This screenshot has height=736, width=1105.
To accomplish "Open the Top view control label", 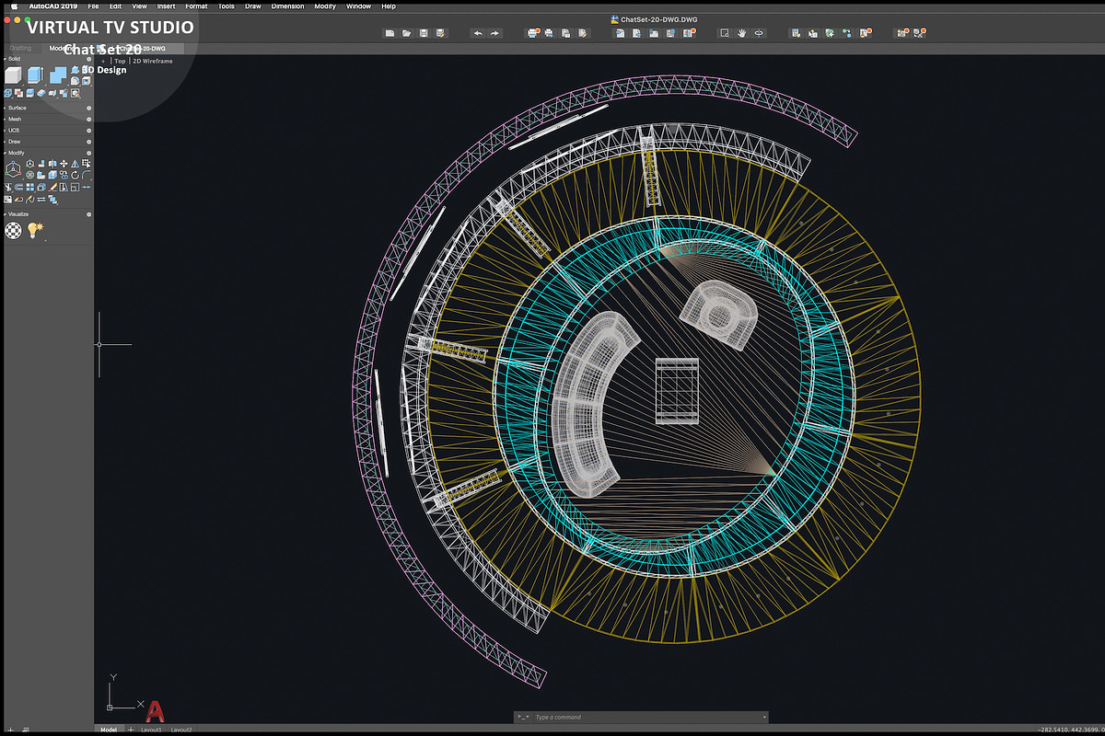I will tap(120, 62).
